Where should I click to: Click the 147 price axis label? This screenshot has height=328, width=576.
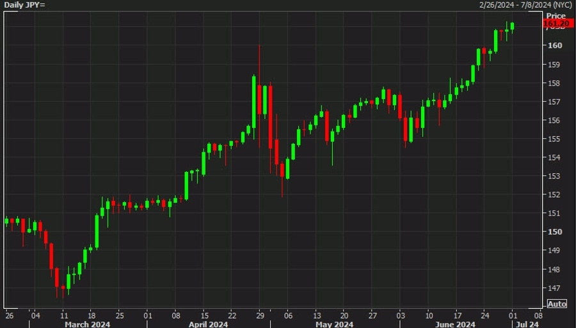(x=554, y=288)
